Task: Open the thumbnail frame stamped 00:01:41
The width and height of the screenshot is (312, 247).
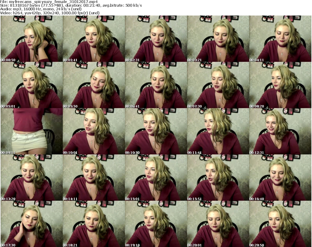Action: point(94,39)
